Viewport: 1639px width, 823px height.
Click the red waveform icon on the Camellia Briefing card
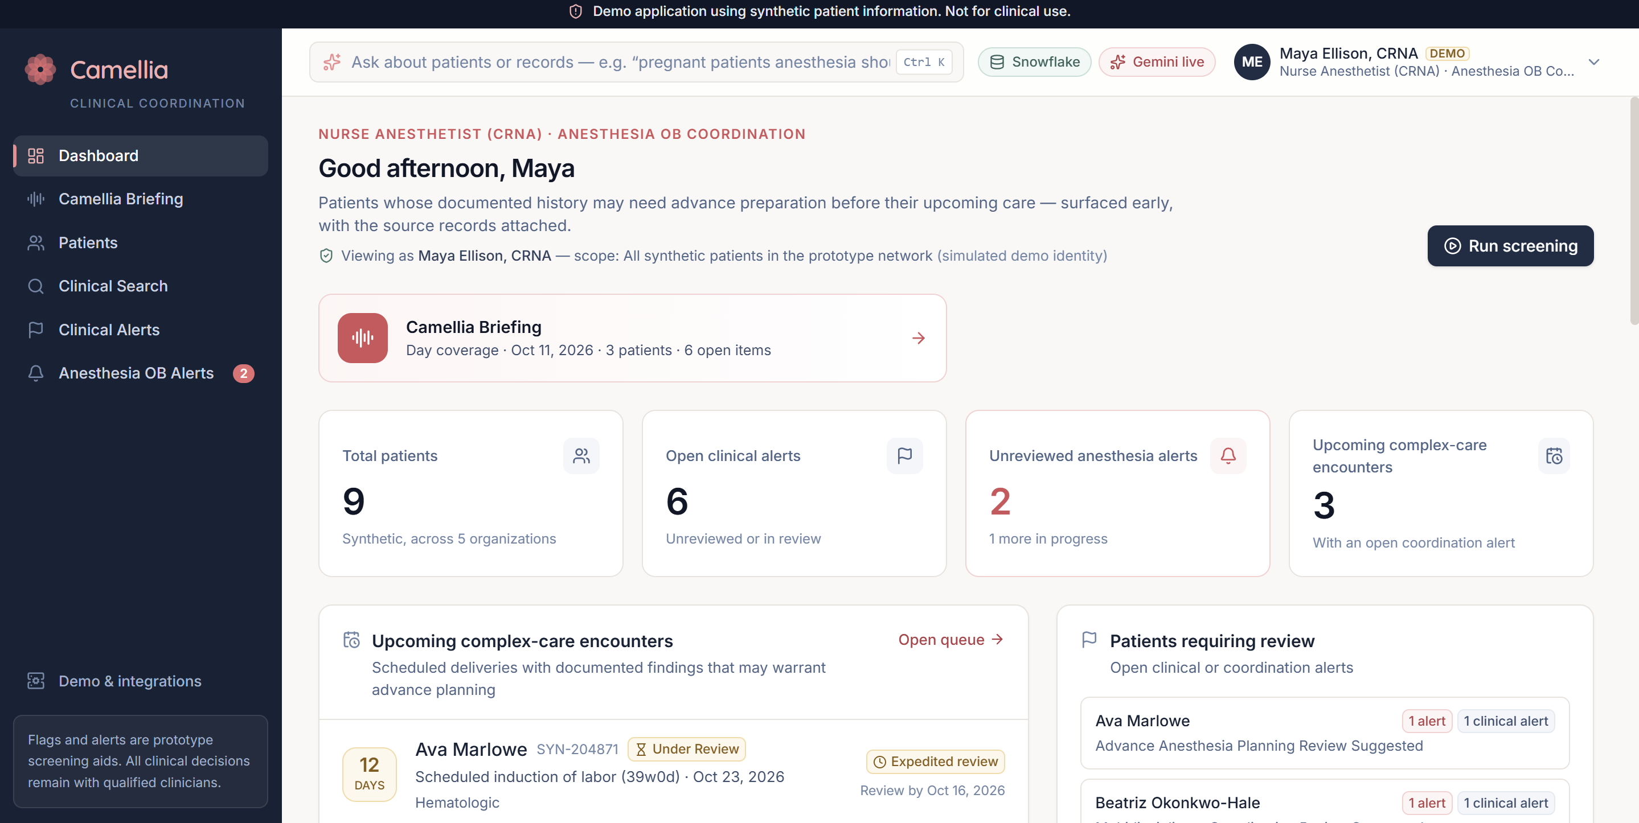363,338
